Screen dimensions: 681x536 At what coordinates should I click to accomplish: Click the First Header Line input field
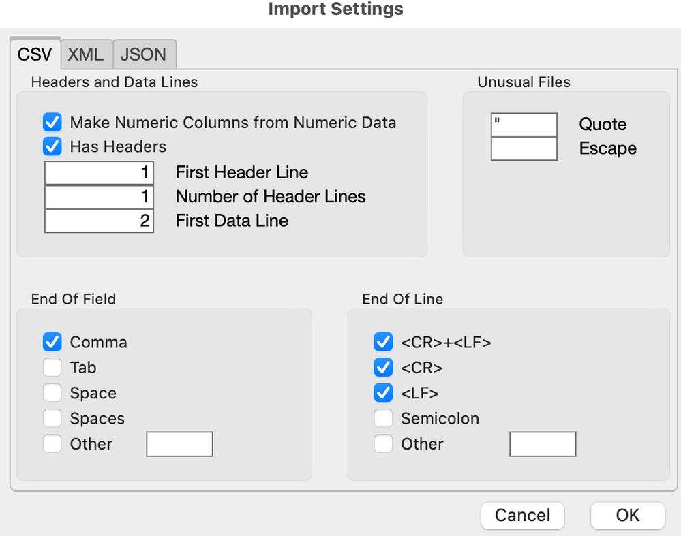coord(99,172)
